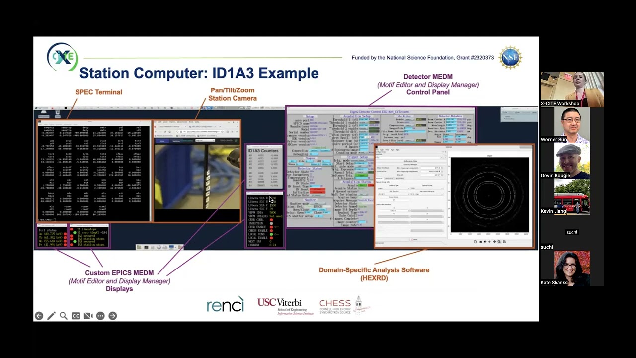Click the station desktop bottom taskbar
The width and height of the screenshot is (636, 358).
coord(159,247)
